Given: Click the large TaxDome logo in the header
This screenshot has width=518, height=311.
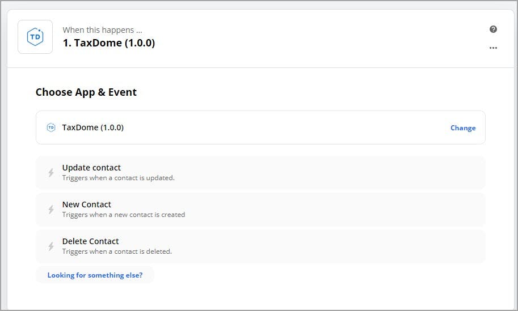Looking at the screenshot, I should pos(35,37).
